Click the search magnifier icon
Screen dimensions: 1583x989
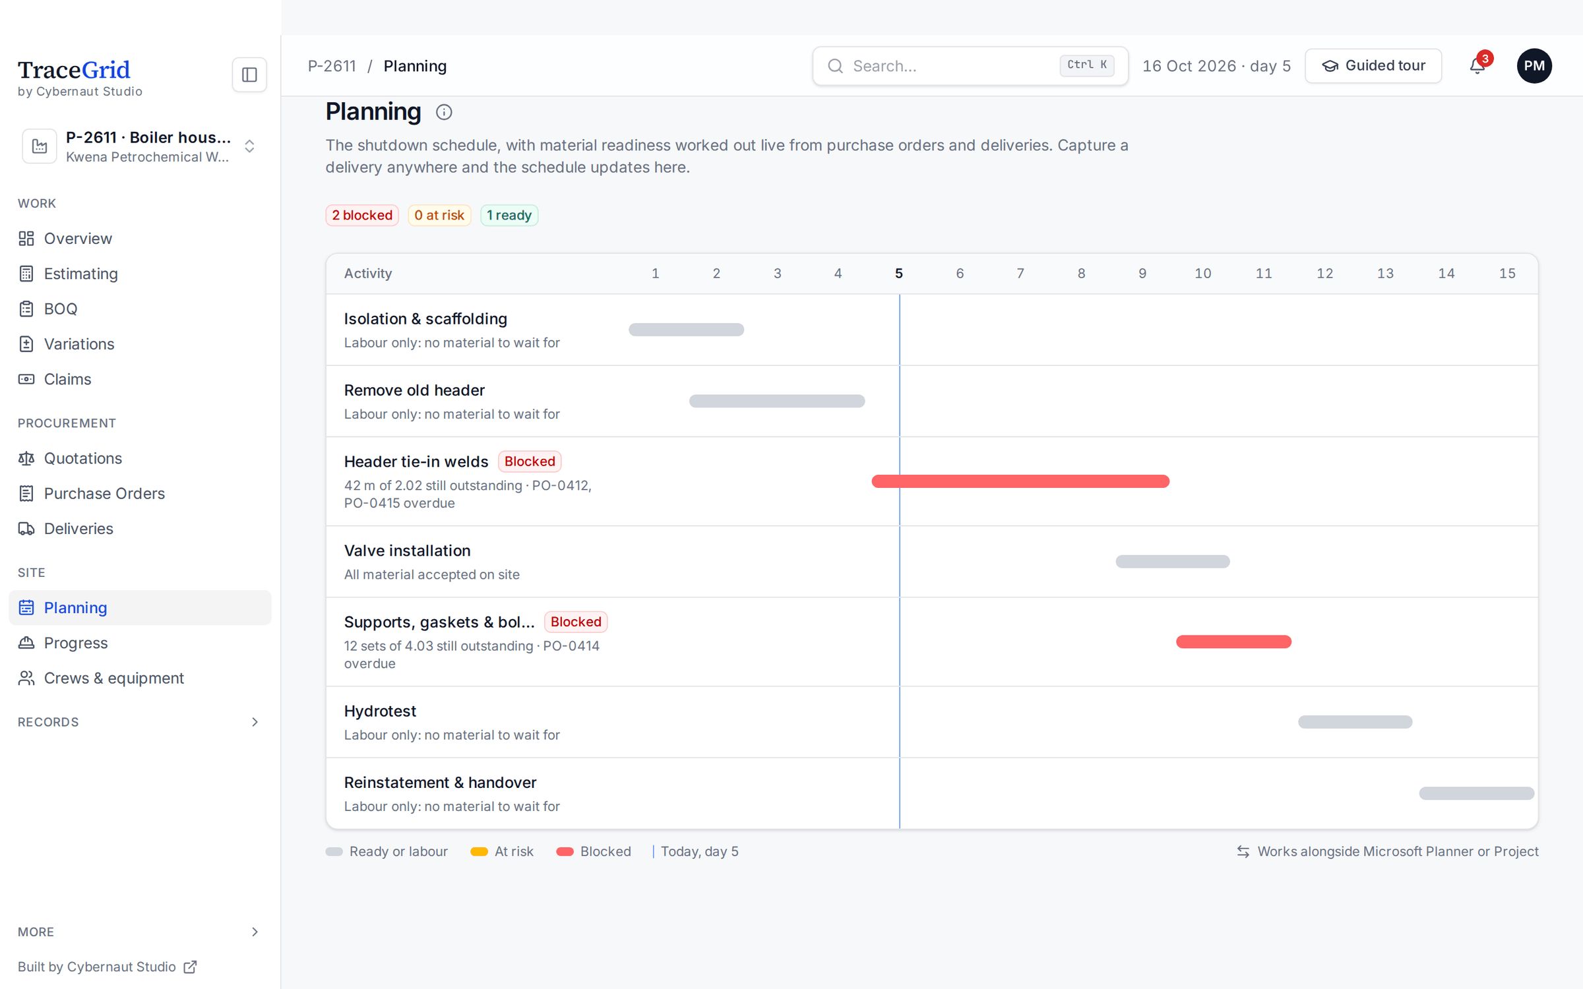[835, 66]
